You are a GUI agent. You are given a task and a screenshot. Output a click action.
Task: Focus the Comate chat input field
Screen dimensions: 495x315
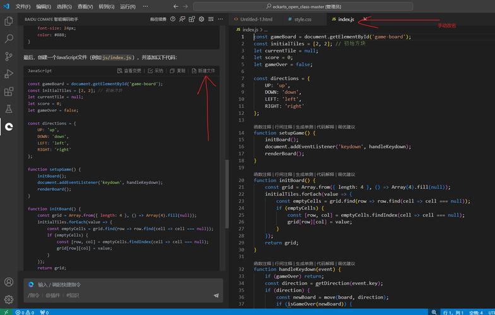point(123,285)
